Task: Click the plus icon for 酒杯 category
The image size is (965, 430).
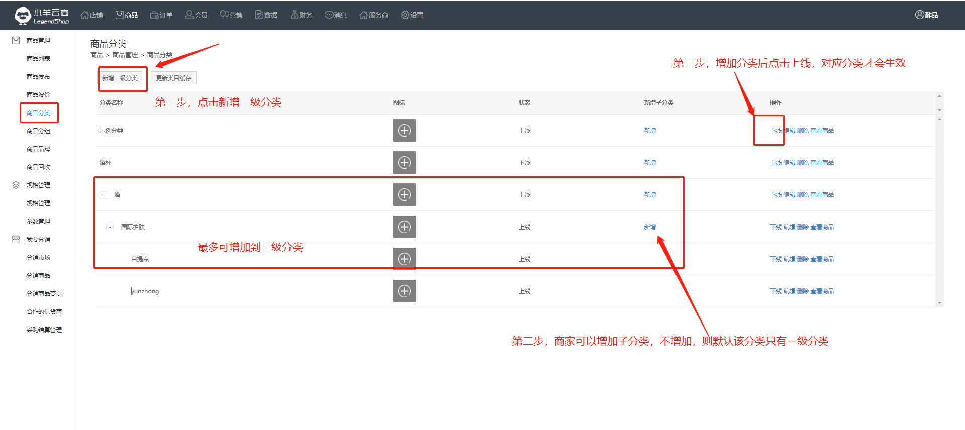Action: point(404,163)
